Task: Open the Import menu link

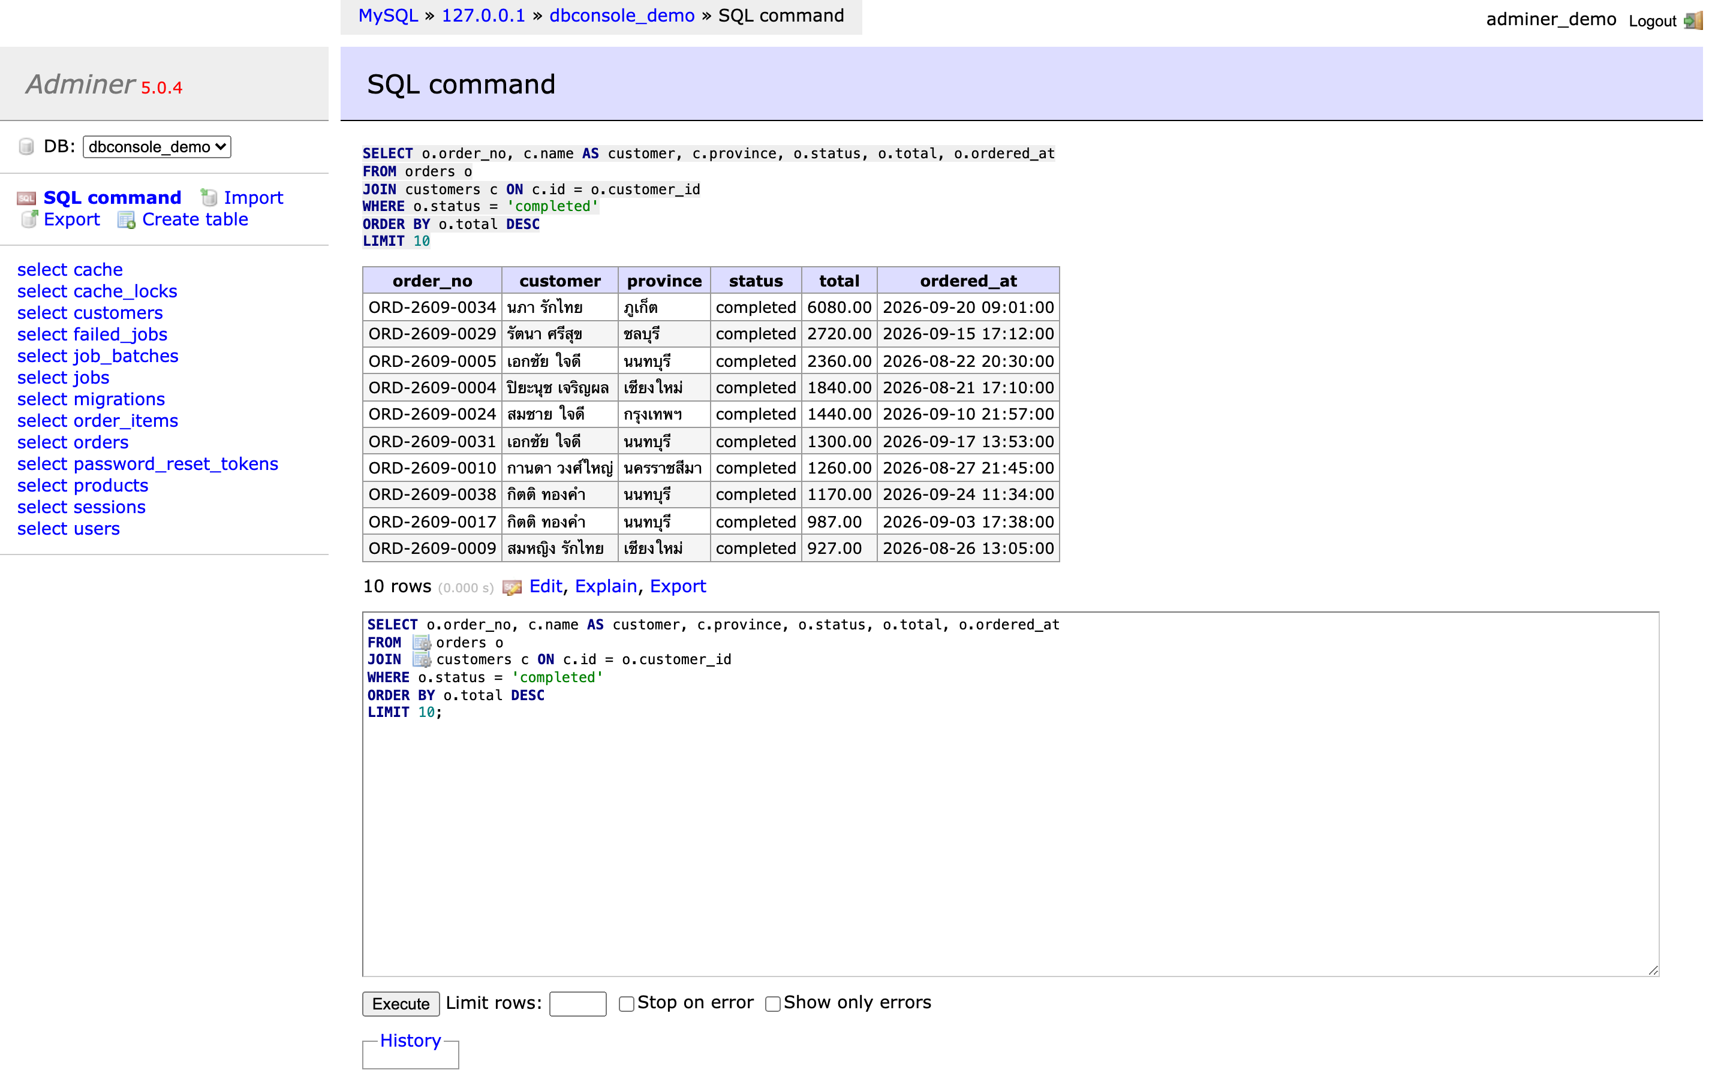Action: tap(253, 198)
